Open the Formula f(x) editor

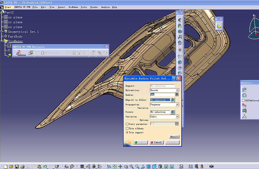coord(66,166)
